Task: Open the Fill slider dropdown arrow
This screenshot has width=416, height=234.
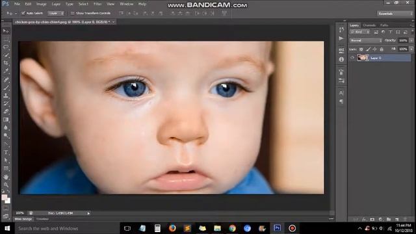Action: [x=411, y=49]
